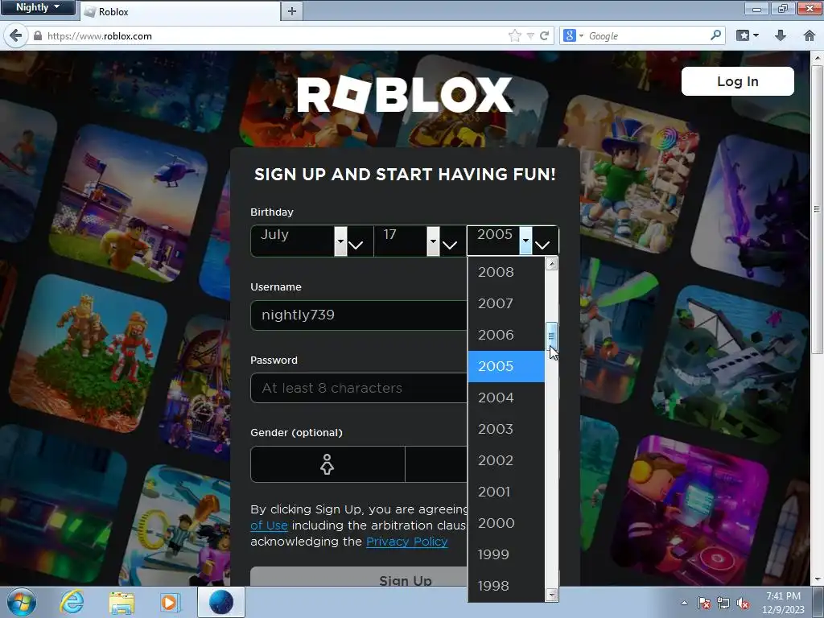Go to the browser home page

[x=810, y=35]
